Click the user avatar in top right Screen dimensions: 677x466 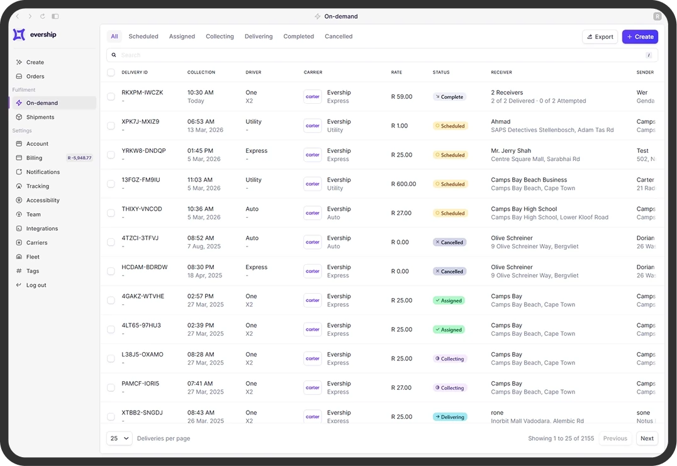tap(657, 16)
